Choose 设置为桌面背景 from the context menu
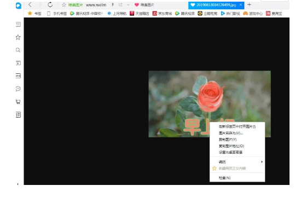This screenshot has height=197, width=301. click(238, 152)
